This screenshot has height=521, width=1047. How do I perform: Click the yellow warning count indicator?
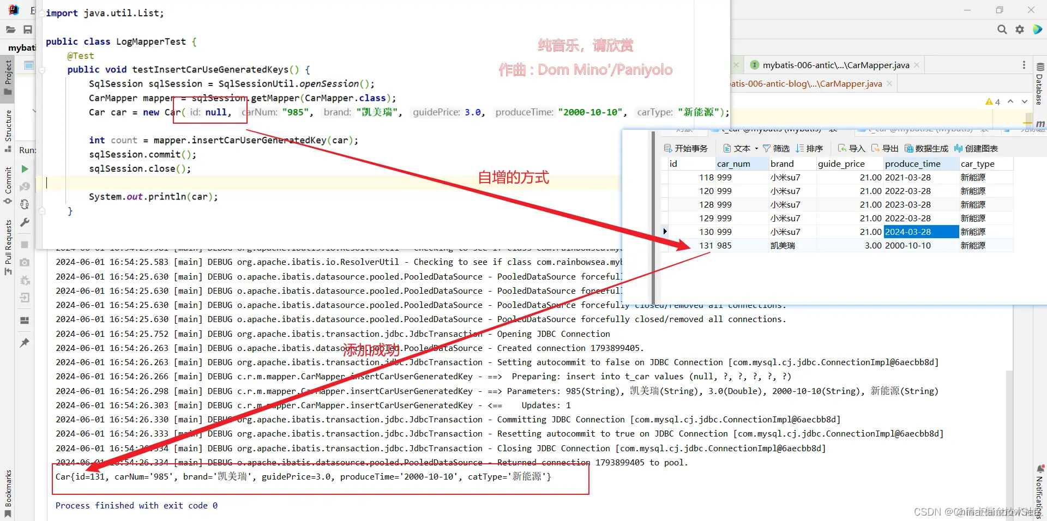coord(992,101)
